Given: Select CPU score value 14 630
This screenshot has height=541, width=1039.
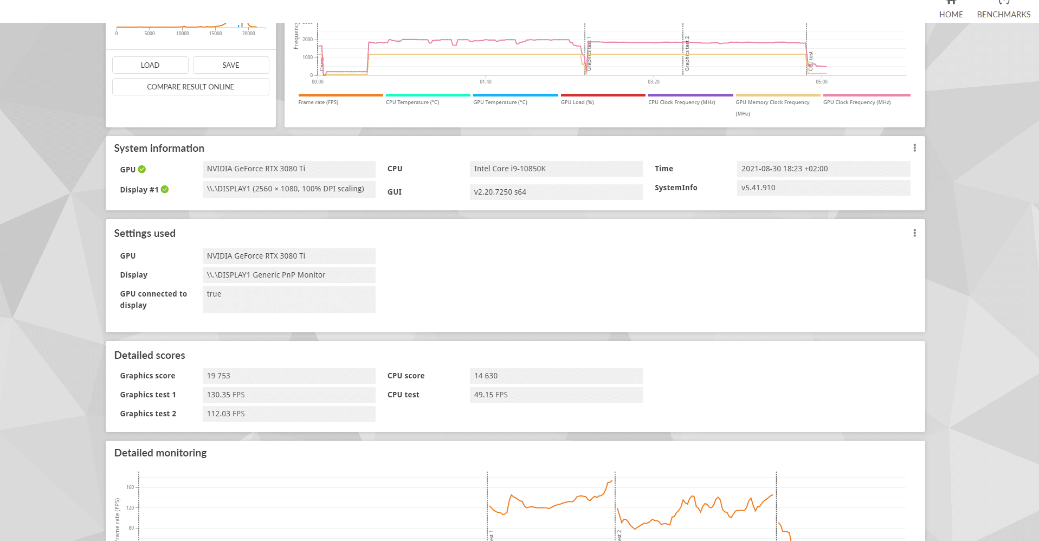Looking at the screenshot, I should (556, 376).
